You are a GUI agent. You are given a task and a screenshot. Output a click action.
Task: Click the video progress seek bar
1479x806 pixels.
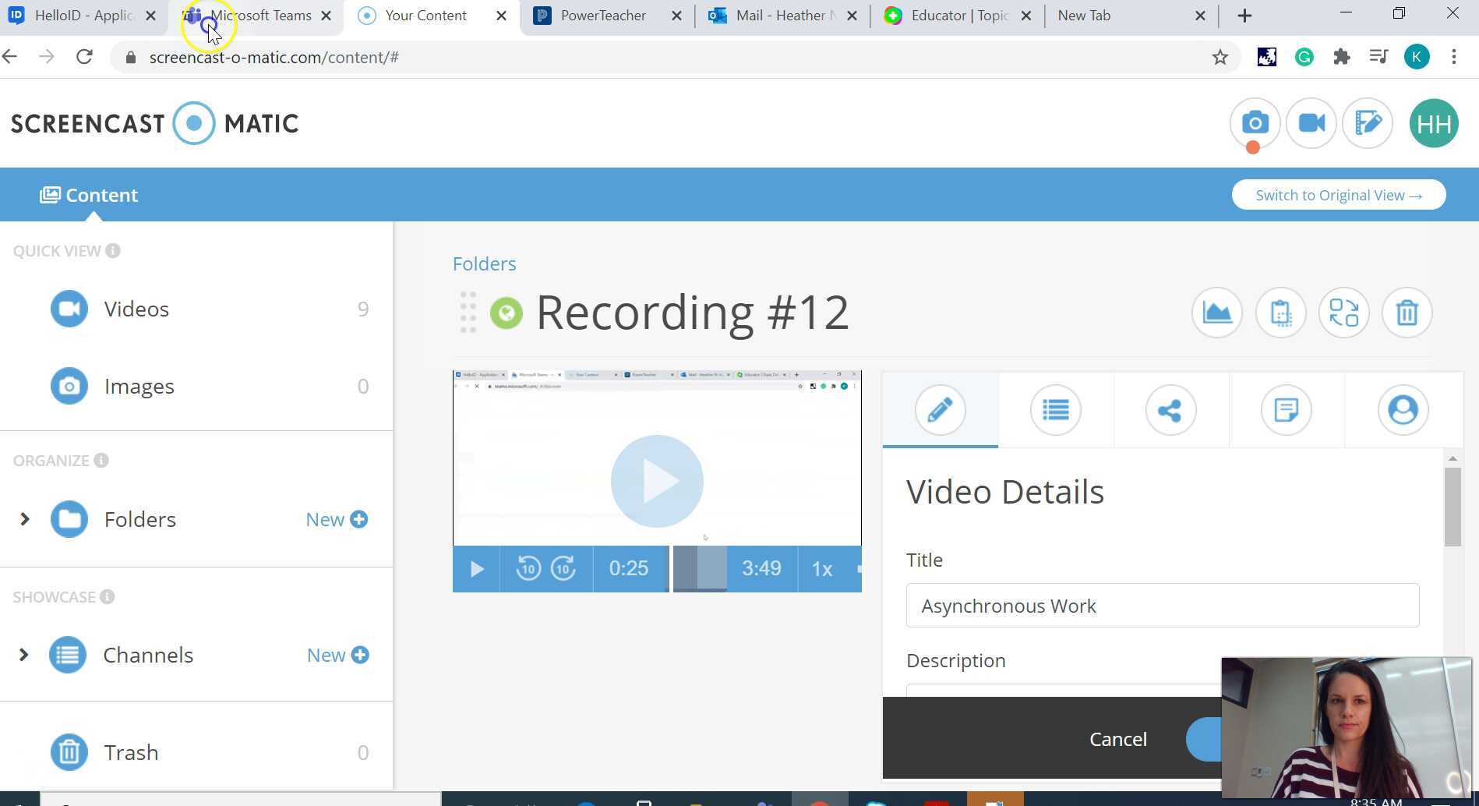tap(700, 569)
